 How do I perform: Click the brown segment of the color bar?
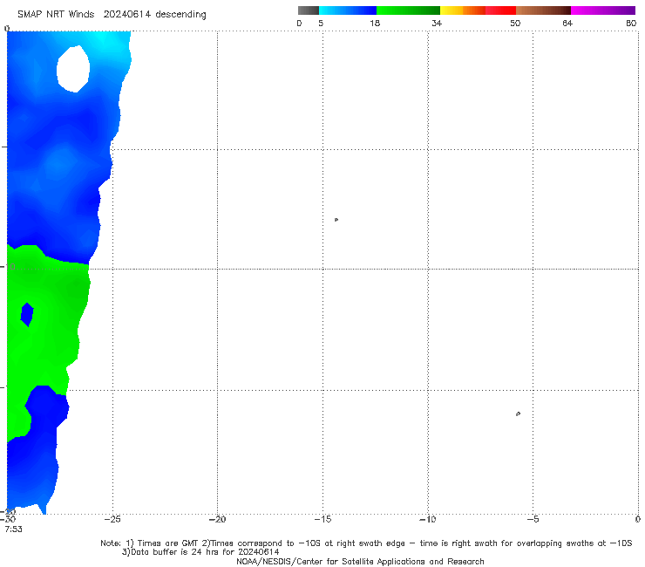click(543, 10)
